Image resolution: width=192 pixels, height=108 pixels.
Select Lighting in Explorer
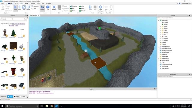point(164,44)
